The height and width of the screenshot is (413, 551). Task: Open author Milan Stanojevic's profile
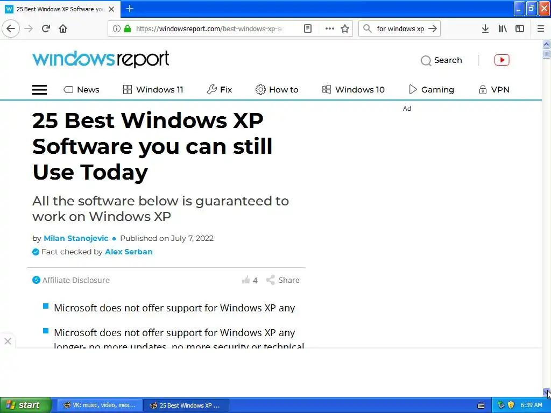pyautogui.click(x=76, y=238)
